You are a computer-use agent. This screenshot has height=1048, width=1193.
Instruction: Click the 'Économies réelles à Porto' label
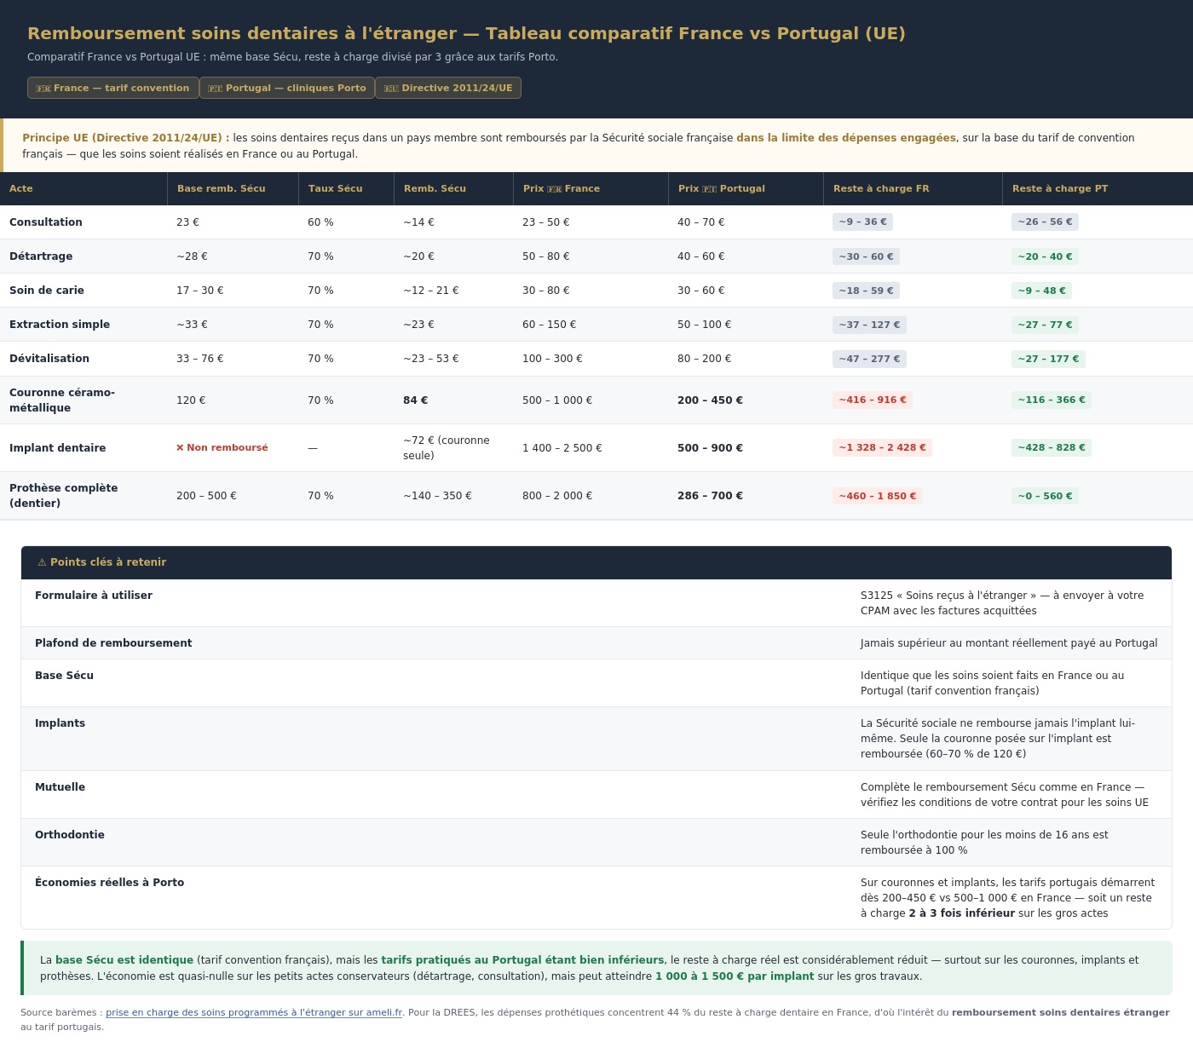coord(109,883)
